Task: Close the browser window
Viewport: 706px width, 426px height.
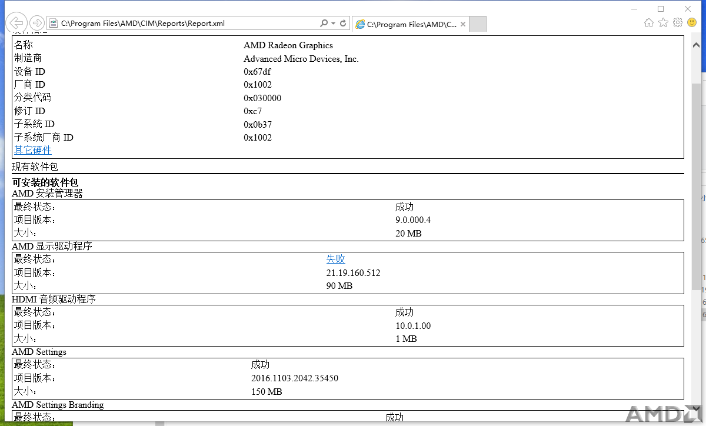Action: [x=688, y=8]
